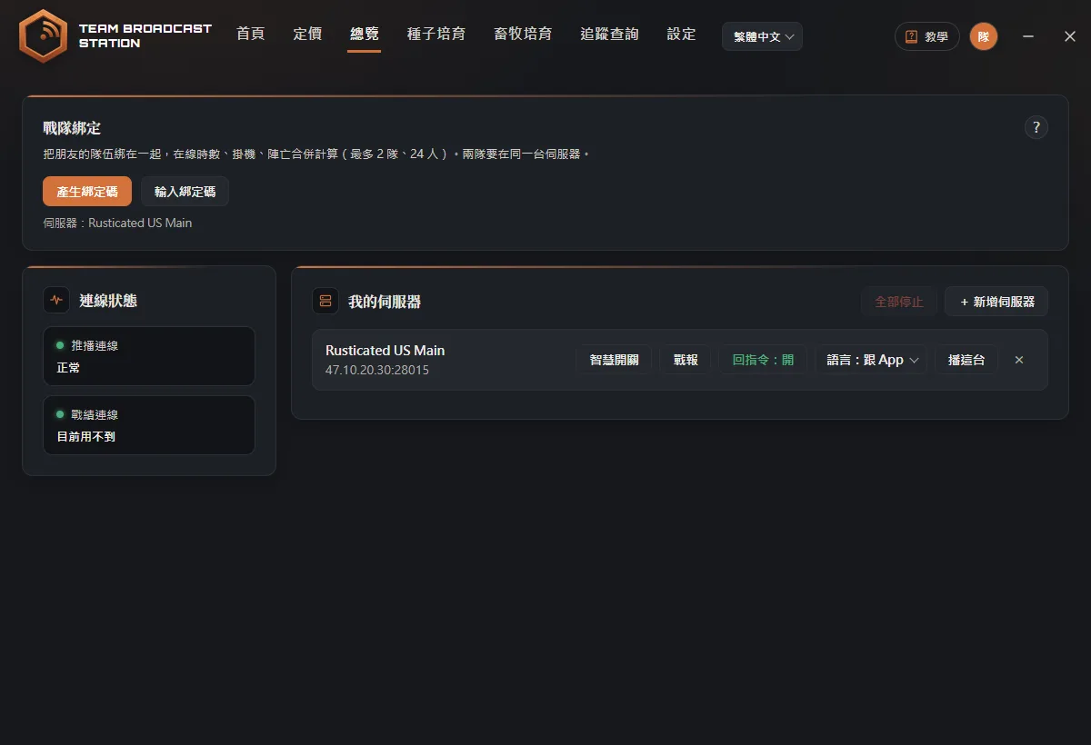Select the 總覽 tab
The height and width of the screenshot is (745, 1091).
365,35
